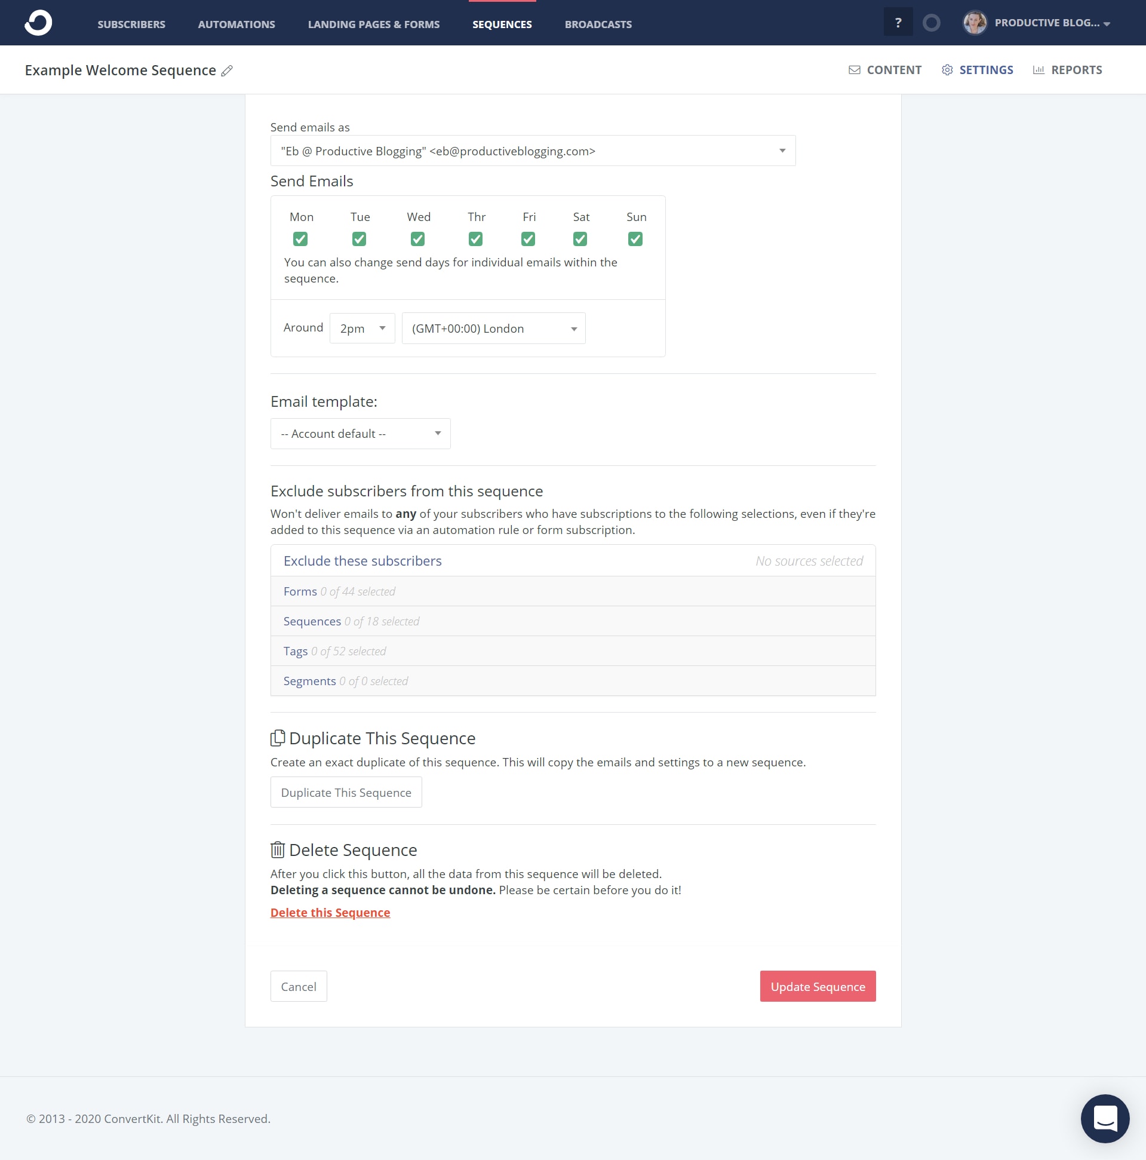Click the Delete this Sequence link

click(x=330, y=912)
